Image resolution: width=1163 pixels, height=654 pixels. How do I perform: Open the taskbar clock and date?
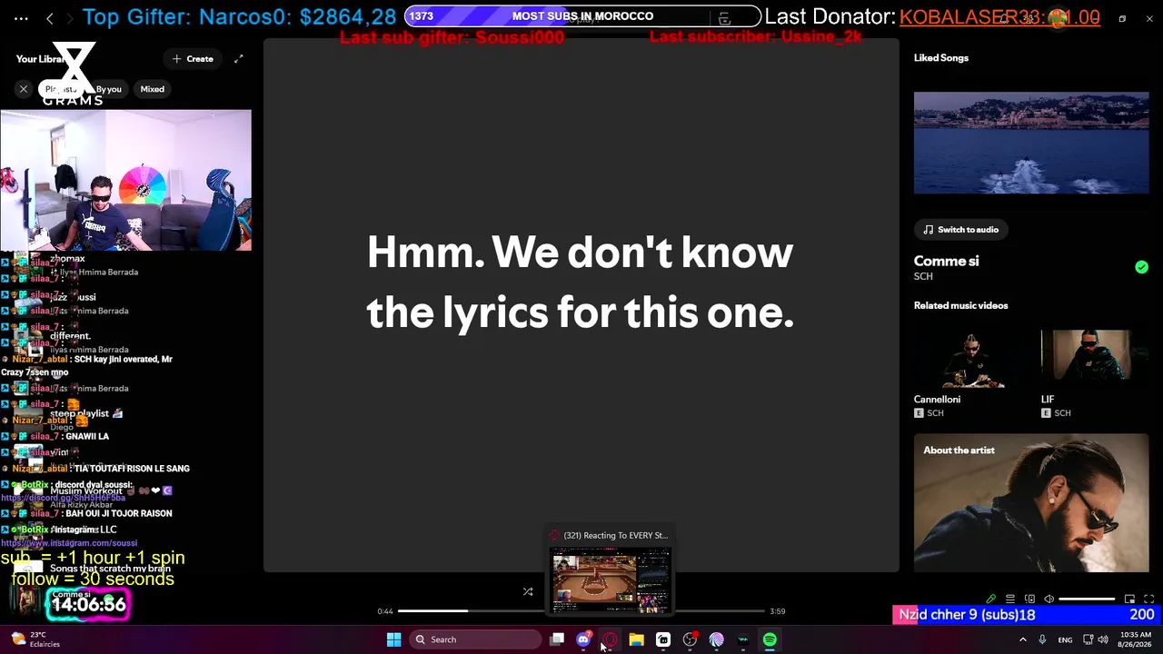1136,639
